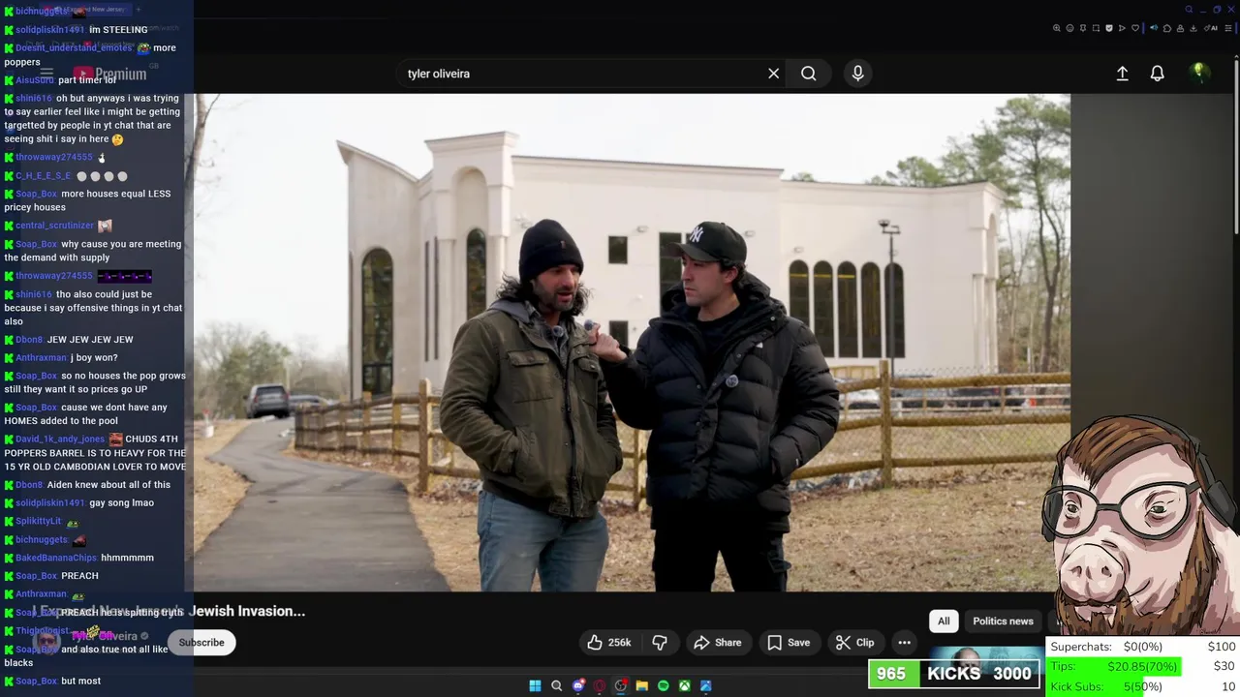
Task: Open Discord from the taskbar
Action: pyautogui.click(x=578, y=685)
